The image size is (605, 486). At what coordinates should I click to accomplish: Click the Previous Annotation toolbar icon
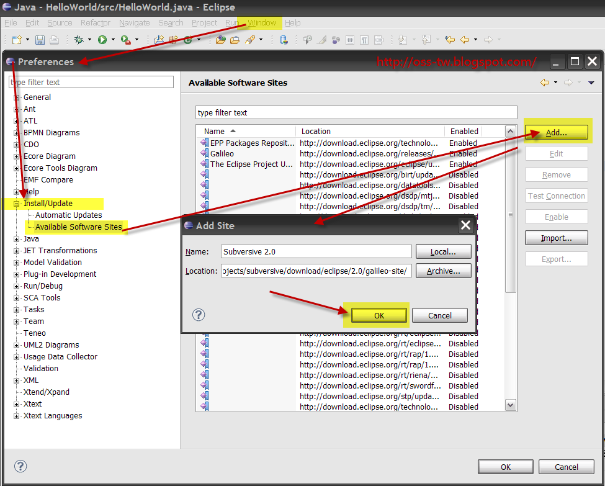pyautogui.click(x=426, y=40)
